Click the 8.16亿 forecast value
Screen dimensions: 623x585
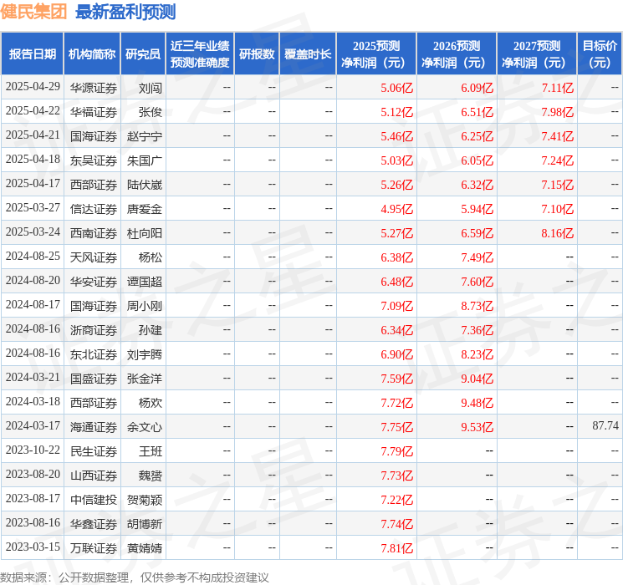click(557, 233)
